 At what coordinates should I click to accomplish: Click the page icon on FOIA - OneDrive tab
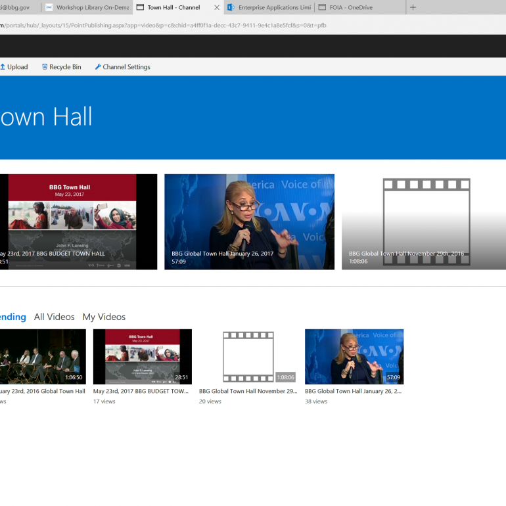(x=322, y=7)
